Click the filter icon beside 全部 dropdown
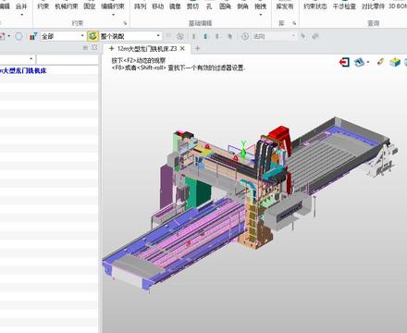 (x=33, y=36)
